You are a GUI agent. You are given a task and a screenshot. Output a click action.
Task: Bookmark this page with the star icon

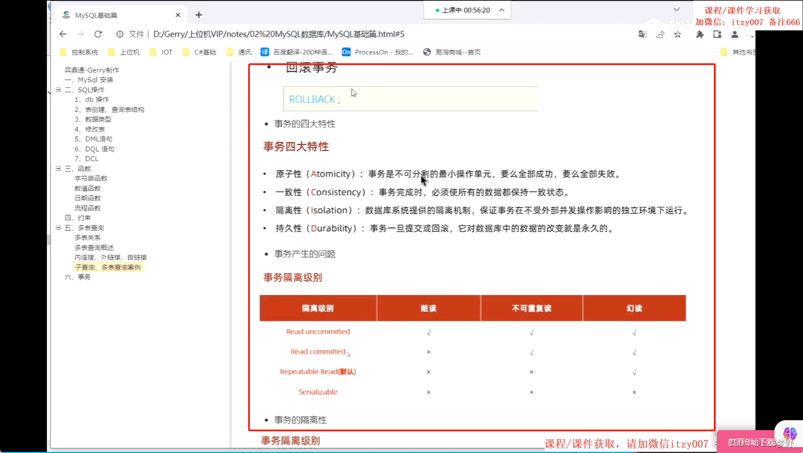coord(677,35)
